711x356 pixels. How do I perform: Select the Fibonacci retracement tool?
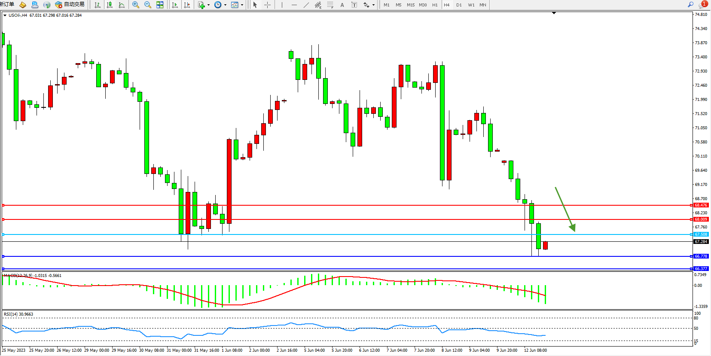pos(330,5)
